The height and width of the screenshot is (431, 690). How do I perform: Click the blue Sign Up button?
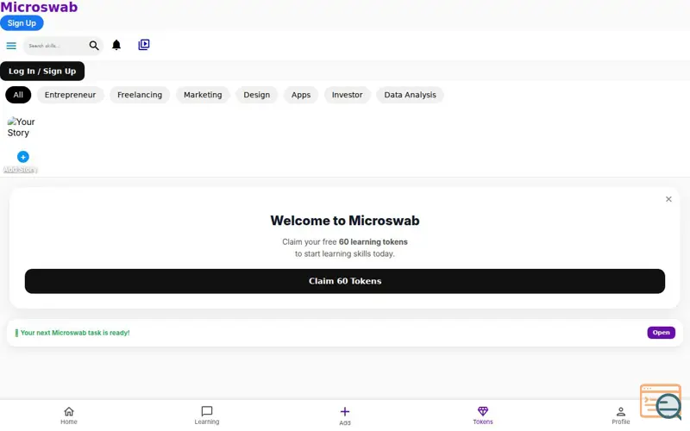tap(22, 23)
